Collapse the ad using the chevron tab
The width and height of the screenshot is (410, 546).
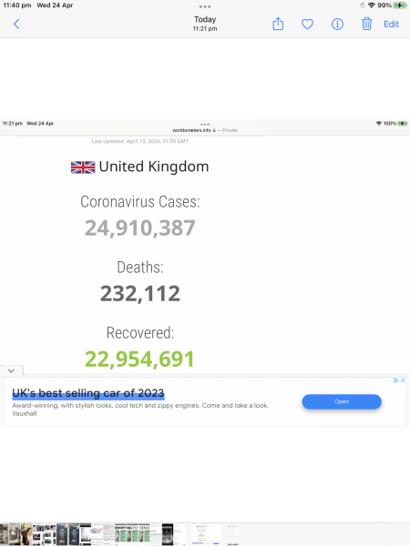[x=11, y=370]
